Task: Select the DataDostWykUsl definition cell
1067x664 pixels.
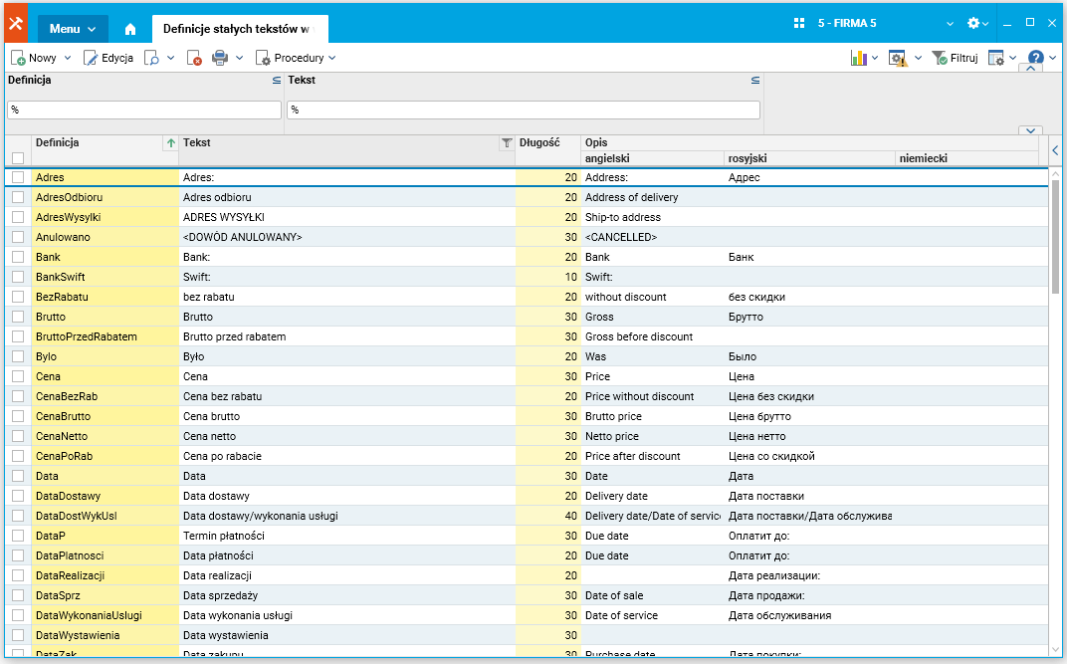Action: pos(106,516)
